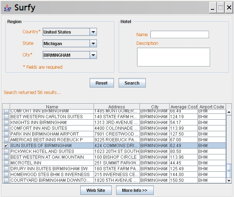Check the DRURY INN SUITES BIRMINGHAM SW checkbox
The height and width of the screenshot is (197, 234).
(x=6, y=169)
